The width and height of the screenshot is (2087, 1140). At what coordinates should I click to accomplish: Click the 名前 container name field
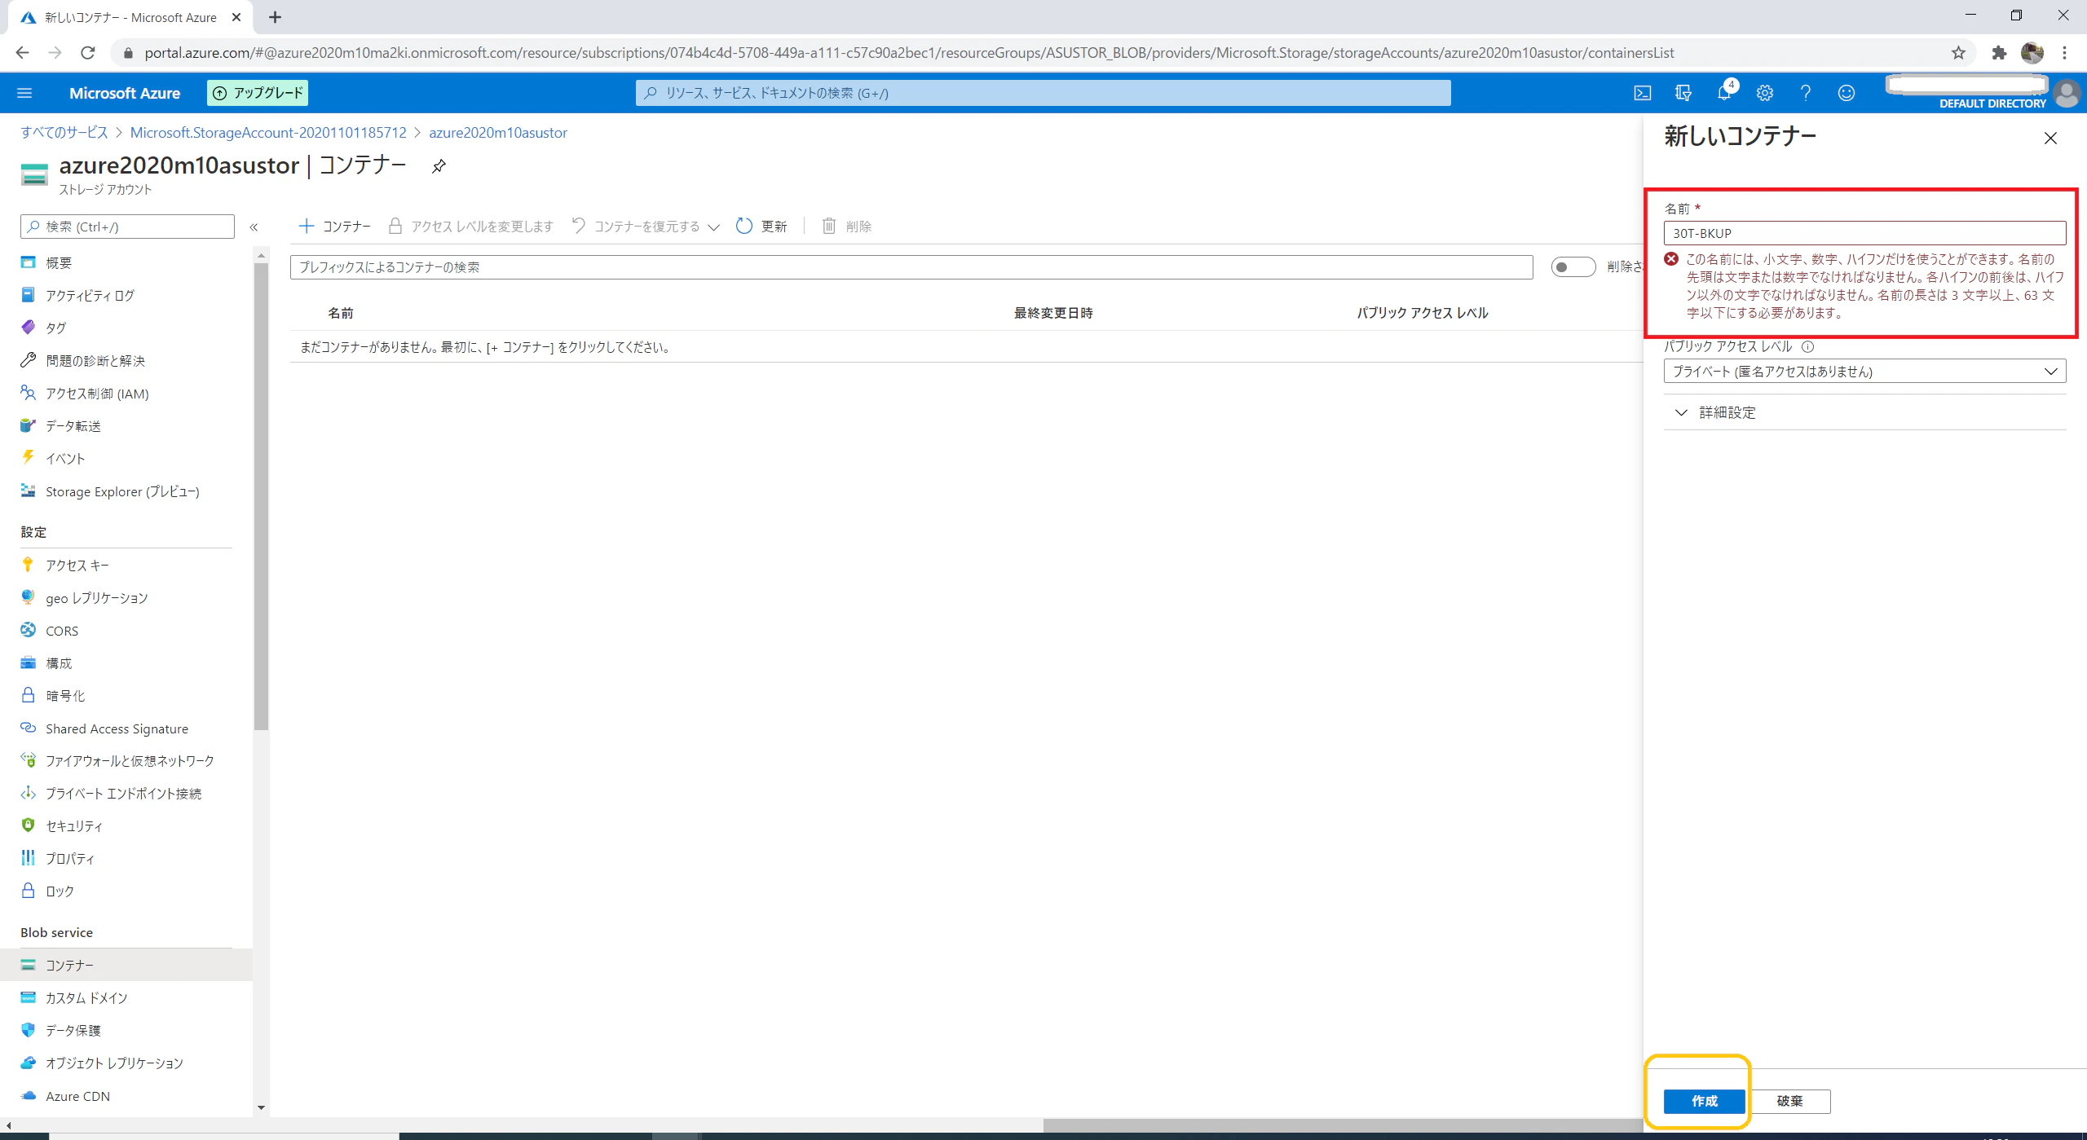pyautogui.click(x=1864, y=233)
